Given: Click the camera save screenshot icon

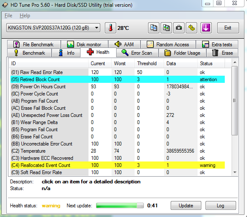Looking at the screenshot, I should pos(179,28).
